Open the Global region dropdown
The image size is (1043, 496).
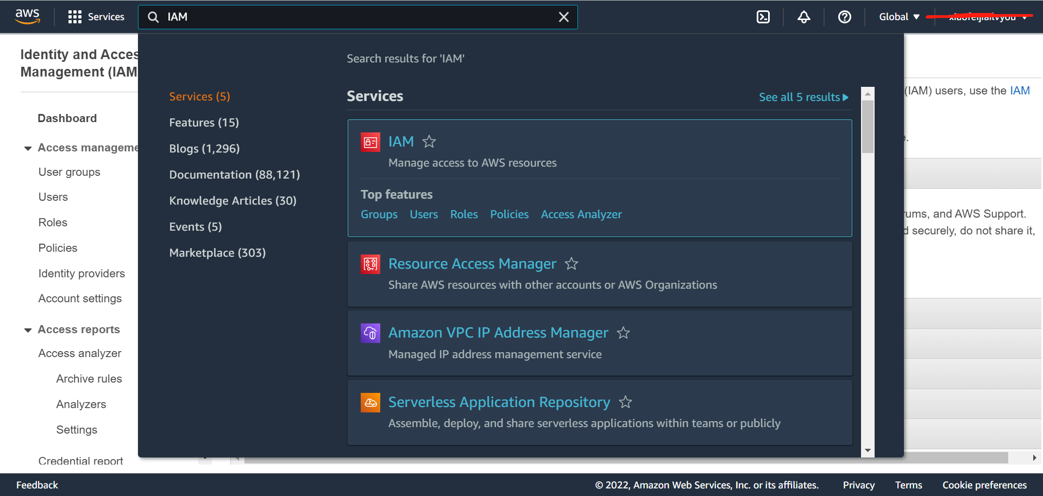pos(900,17)
